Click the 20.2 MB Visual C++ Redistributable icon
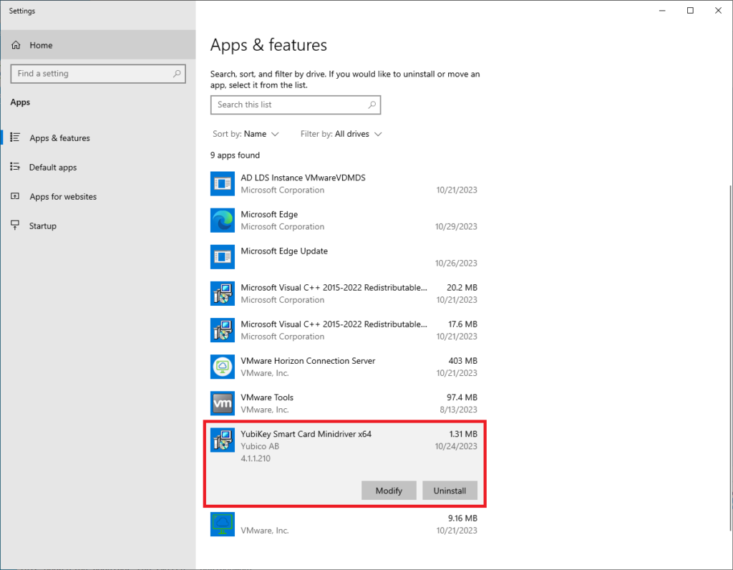 [223, 294]
